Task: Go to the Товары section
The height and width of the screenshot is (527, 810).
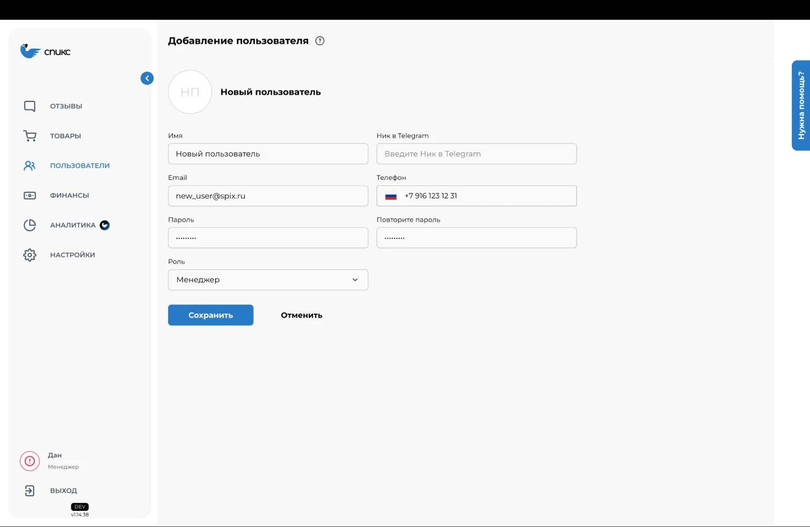Action: [x=66, y=136]
